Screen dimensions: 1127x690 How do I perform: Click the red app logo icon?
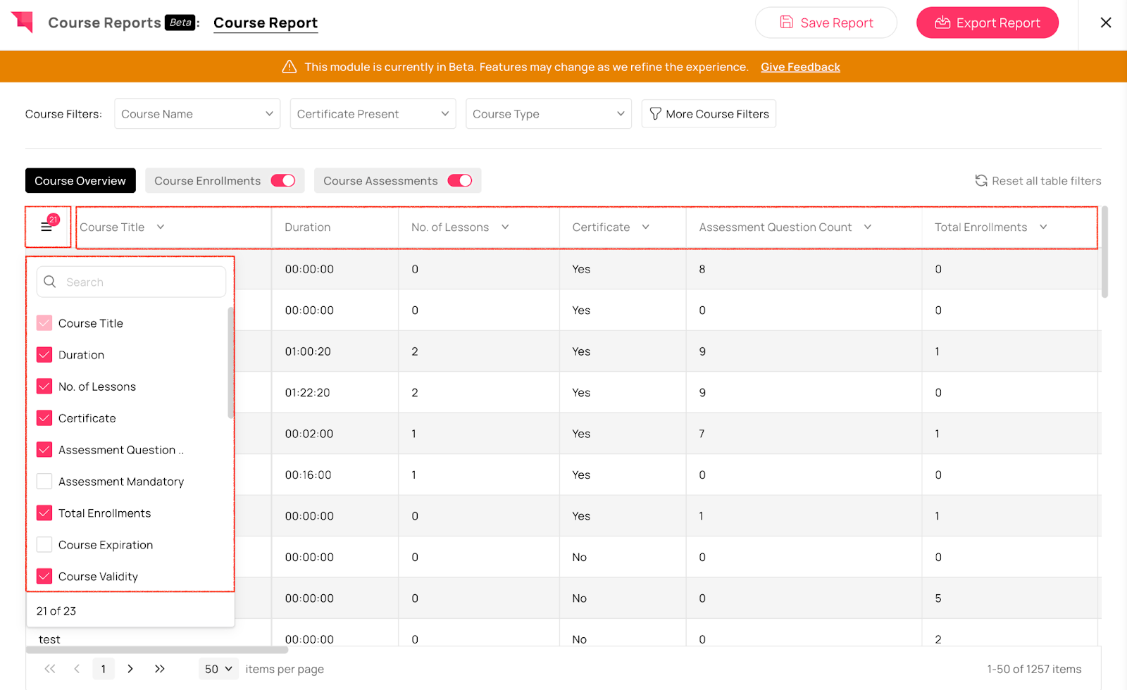(x=23, y=22)
